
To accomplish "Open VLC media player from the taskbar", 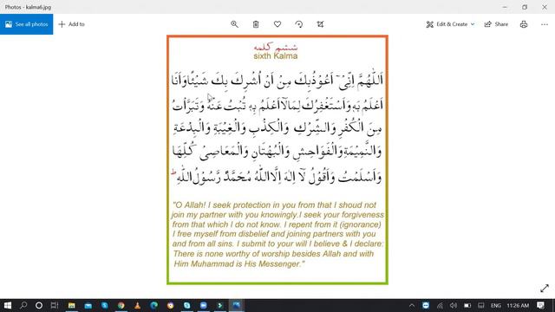I will (137, 305).
